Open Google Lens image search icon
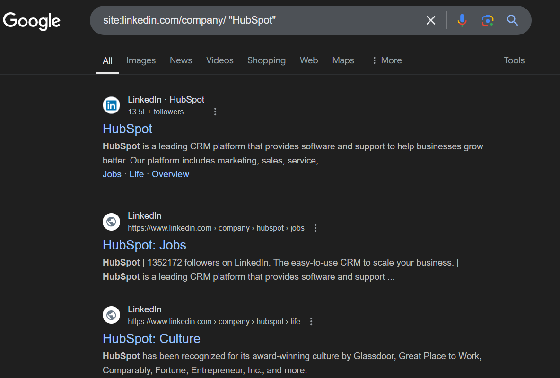The height and width of the screenshot is (378, 560). click(488, 20)
